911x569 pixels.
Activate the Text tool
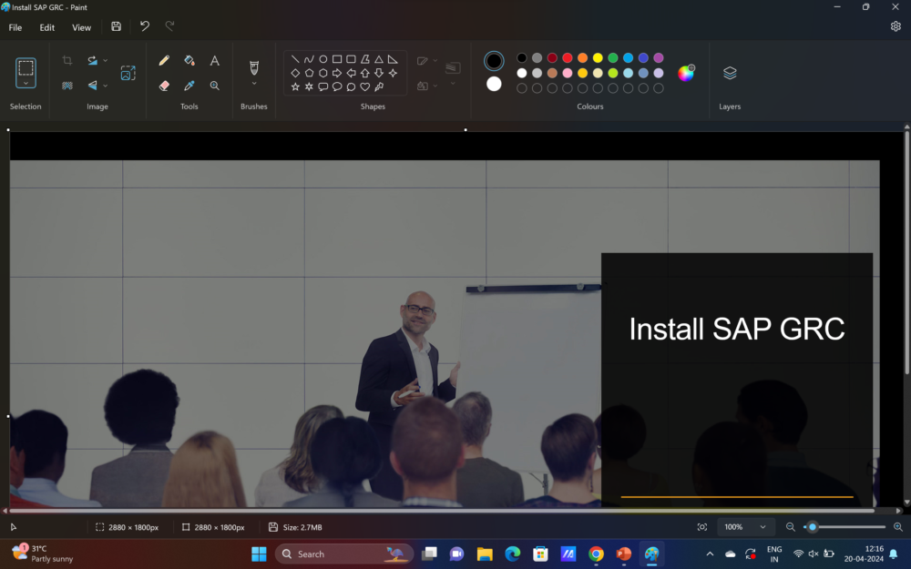click(x=215, y=61)
